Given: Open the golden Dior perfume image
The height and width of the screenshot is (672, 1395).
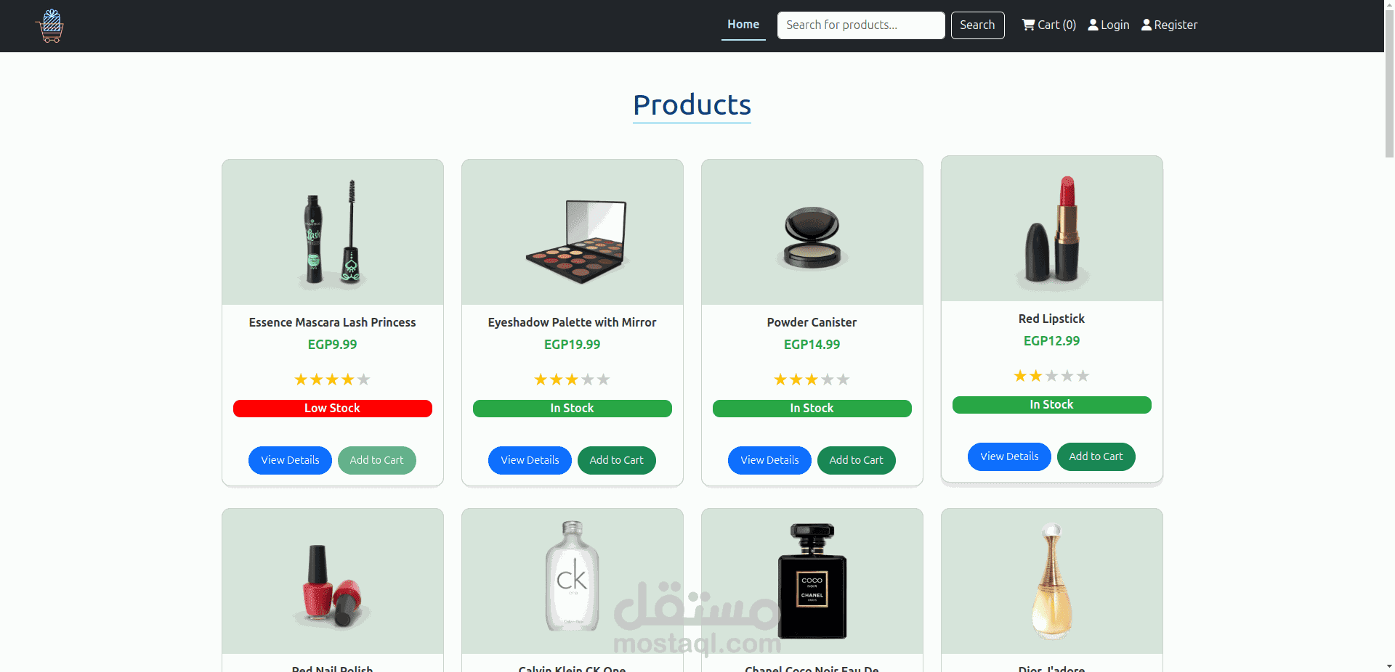Looking at the screenshot, I should (1052, 581).
